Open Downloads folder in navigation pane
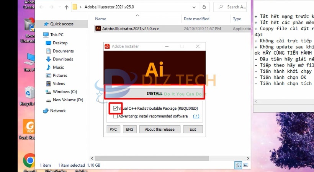The width and height of the screenshot is (314, 172). coord(63,59)
